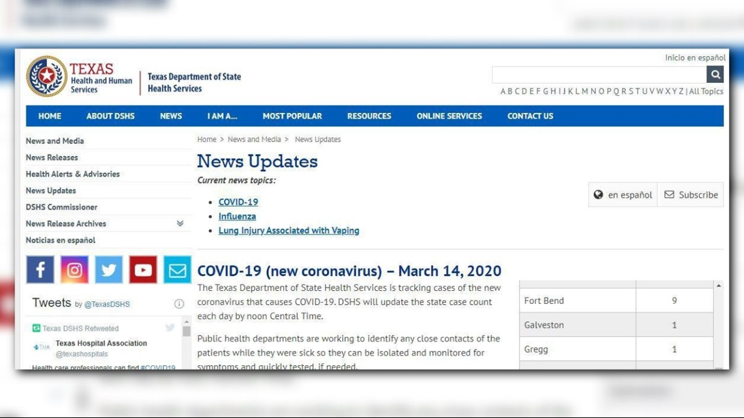744x418 pixels.
Task: Open the MOST POPULAR menu
Action: [x=292, y=116]
